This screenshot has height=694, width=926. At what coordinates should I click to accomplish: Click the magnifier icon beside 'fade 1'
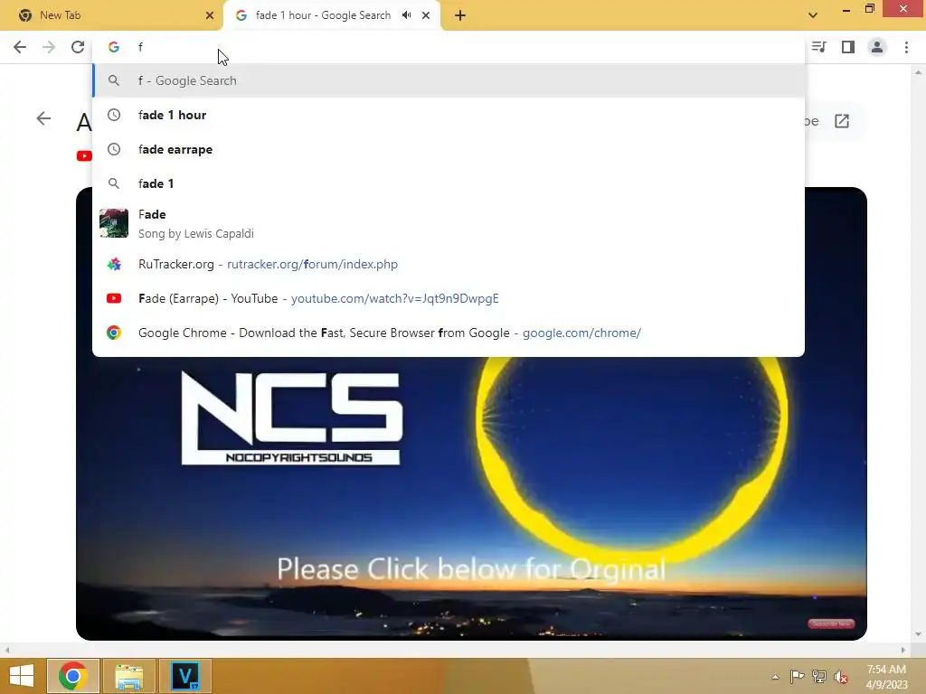[114, 183]
